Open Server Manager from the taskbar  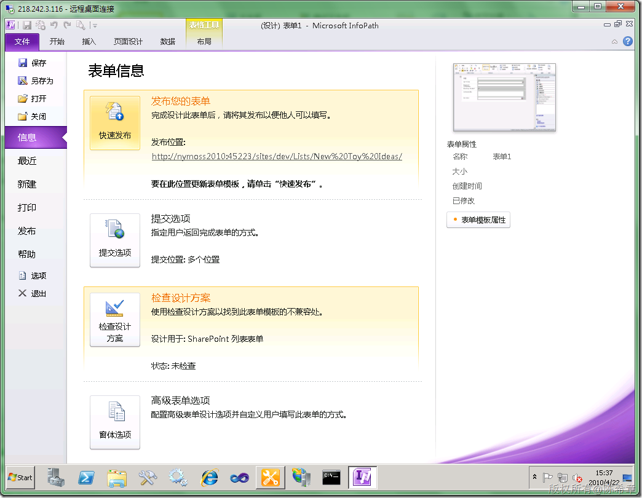(55, 478)
